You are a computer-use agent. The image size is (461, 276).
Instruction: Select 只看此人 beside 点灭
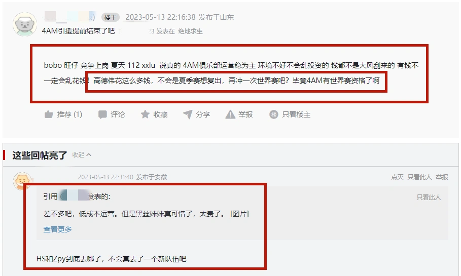coord(419,177)
